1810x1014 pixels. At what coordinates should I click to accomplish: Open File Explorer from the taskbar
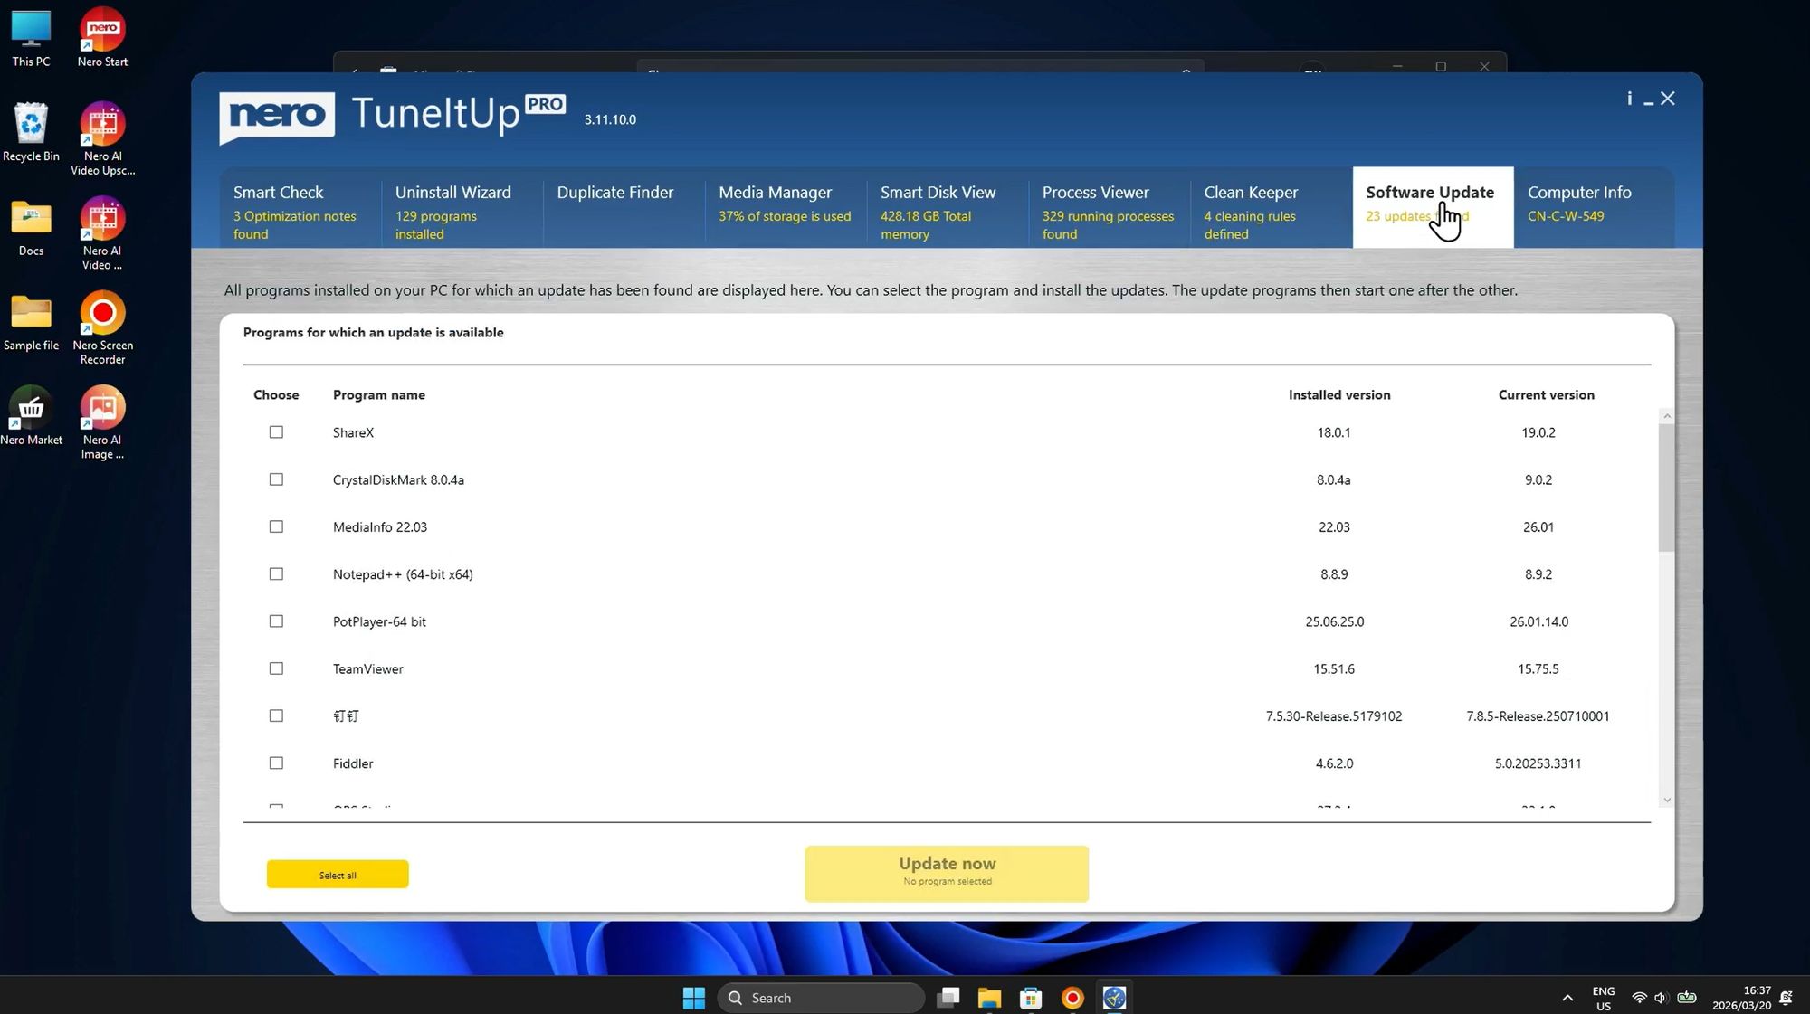click(989, 997)
